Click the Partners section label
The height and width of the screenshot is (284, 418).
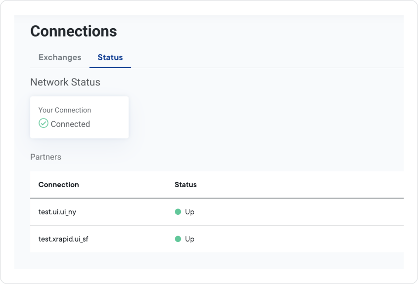(45, 157)
